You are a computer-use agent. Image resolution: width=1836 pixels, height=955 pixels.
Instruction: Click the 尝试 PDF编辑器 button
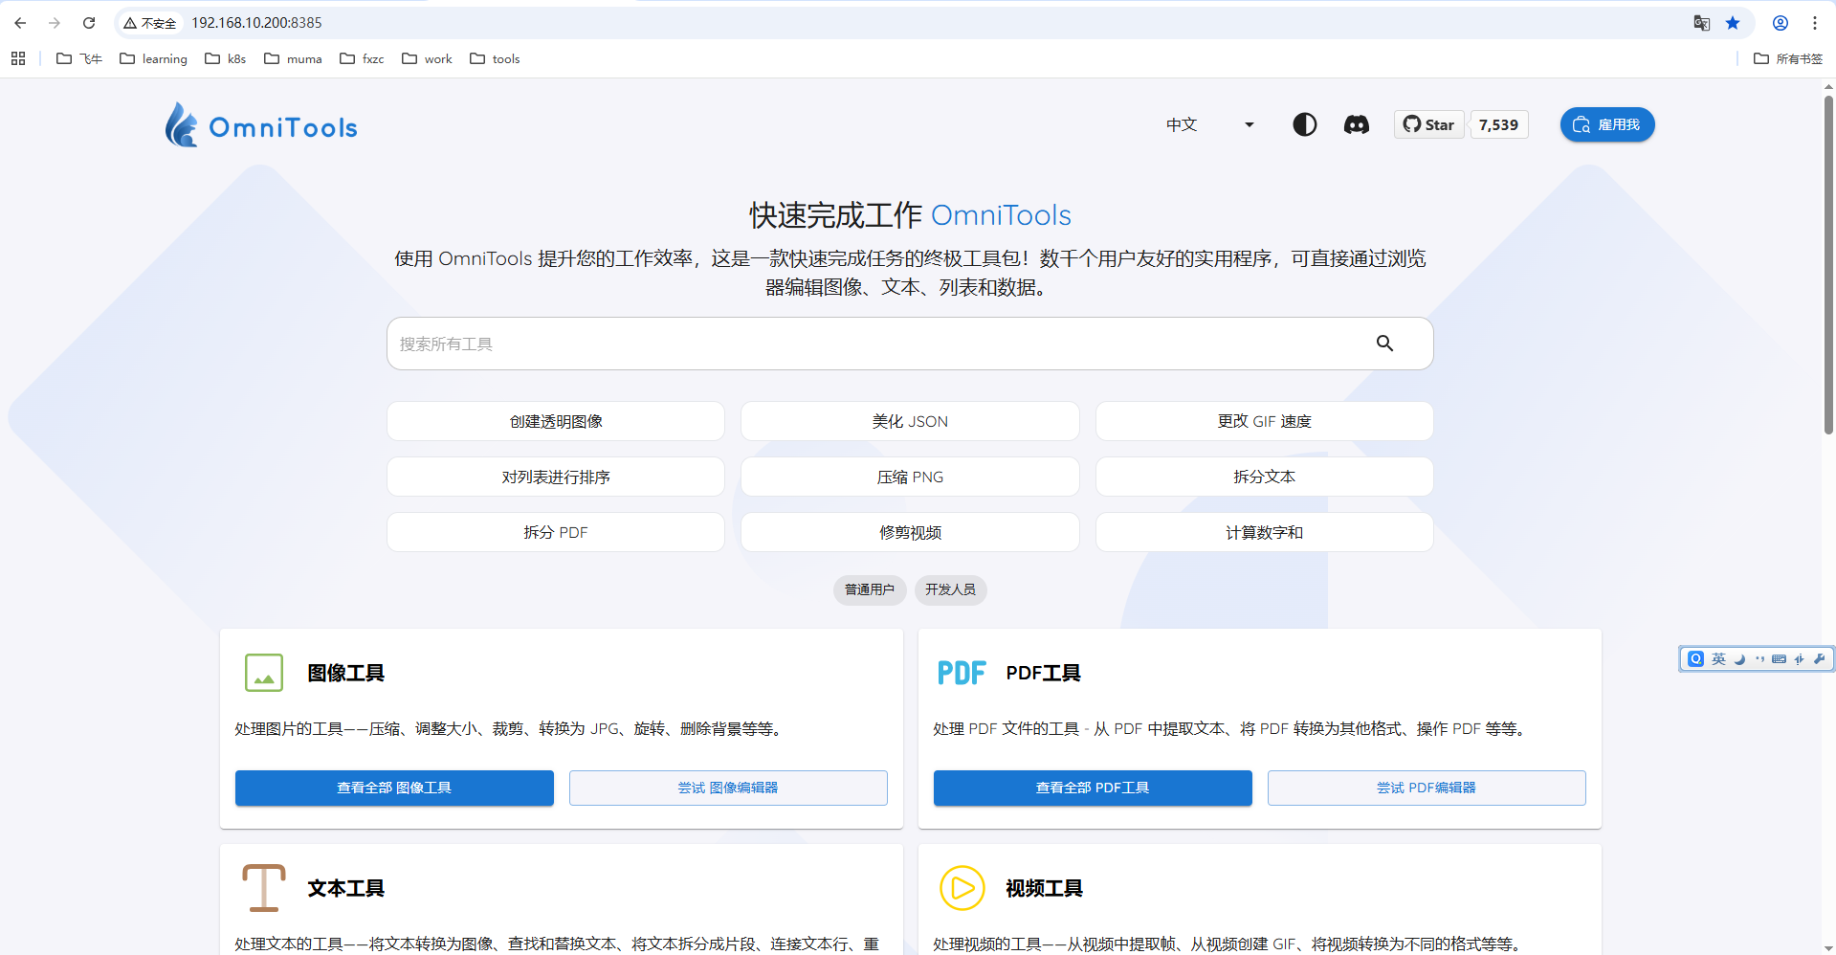[1426, 788]
